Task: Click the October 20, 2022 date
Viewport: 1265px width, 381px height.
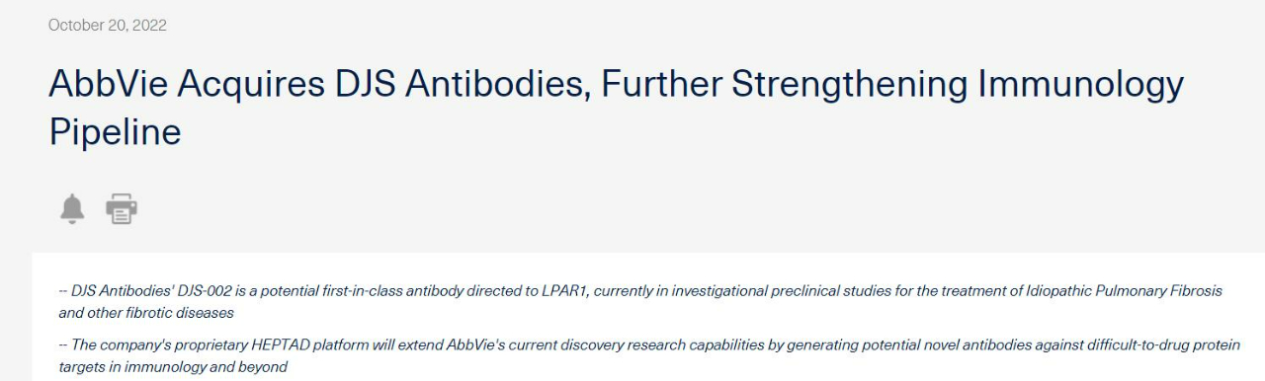Action: tap(108, 26)
